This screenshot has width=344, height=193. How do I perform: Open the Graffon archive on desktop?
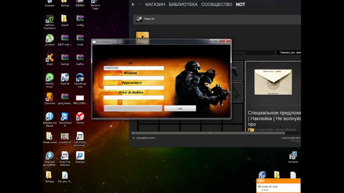point(80,60)
